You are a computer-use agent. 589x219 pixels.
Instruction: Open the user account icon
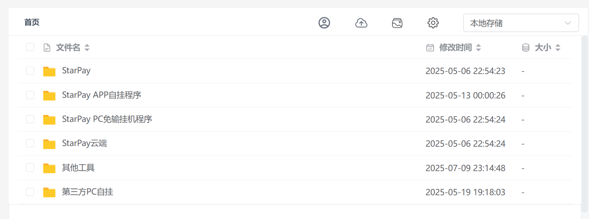(324, 23)
